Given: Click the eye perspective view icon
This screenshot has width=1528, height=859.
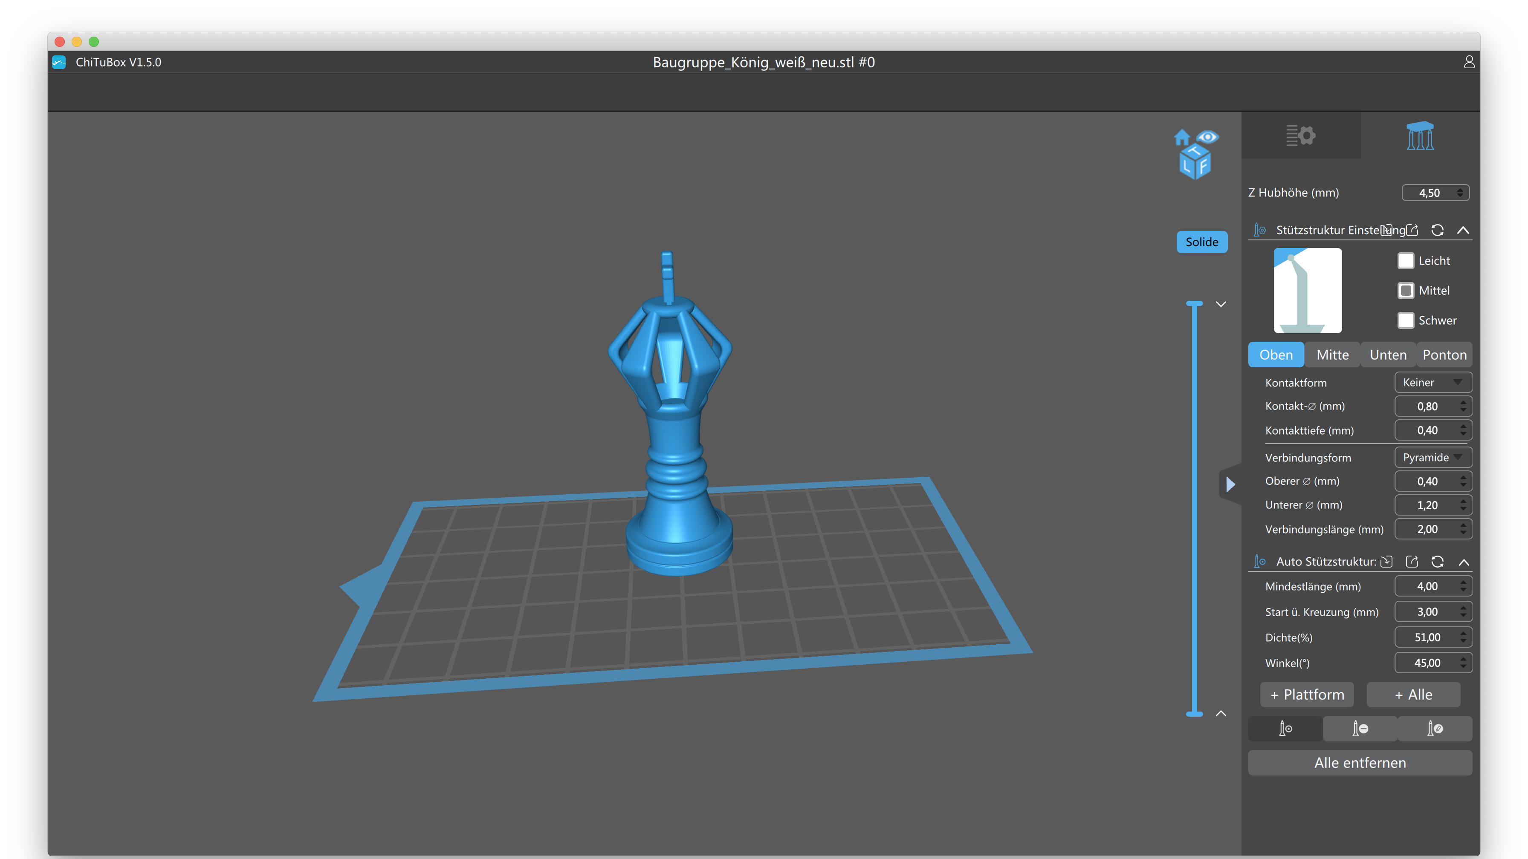Looking at the screenshot, I should click(x=1208, y=137).
